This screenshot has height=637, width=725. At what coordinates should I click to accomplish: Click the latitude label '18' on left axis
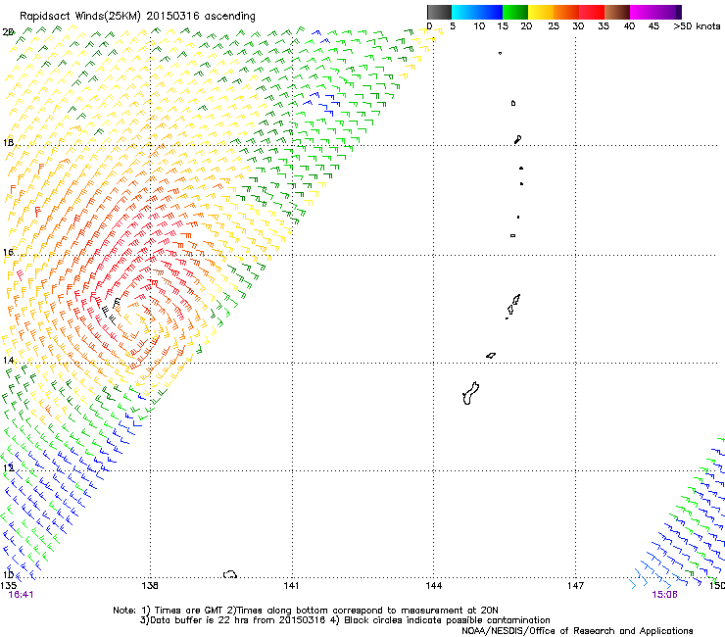click(x=8, y=142)
